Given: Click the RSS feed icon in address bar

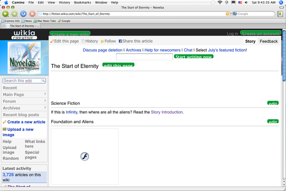Looking at the screenshot, I should point(227,14).
